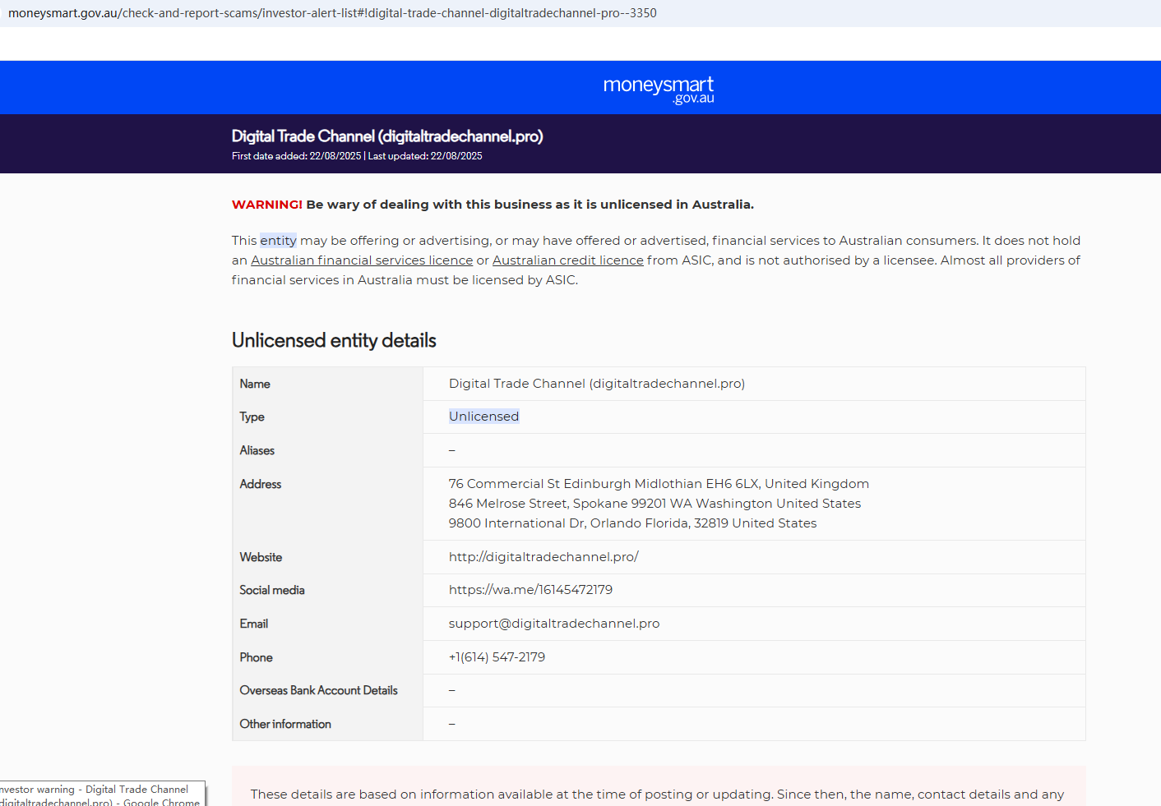
Task: Click the Last updated 22/08/2025 text
Action: [x=425, y=156]
